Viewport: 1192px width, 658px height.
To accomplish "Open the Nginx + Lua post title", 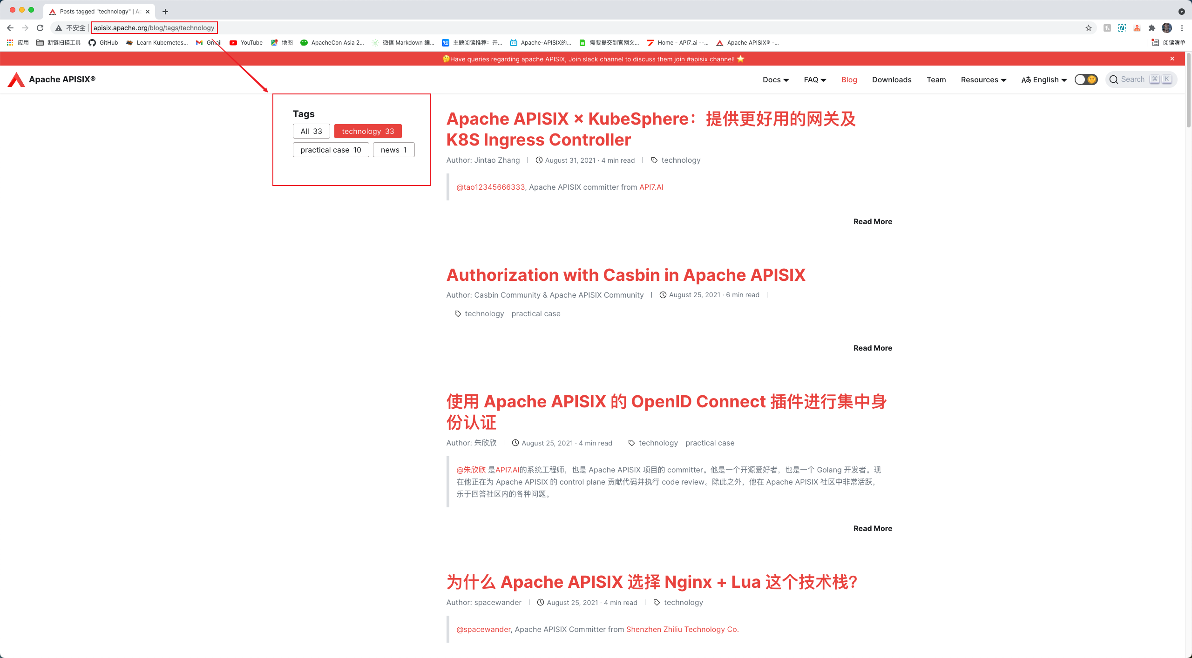I will click(652, 582).
